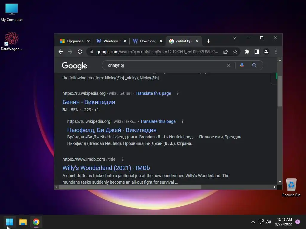Open the Ньюфелд, Би Джей - Википедия result
The image size is (306, 229).
(x=112, y=130)
